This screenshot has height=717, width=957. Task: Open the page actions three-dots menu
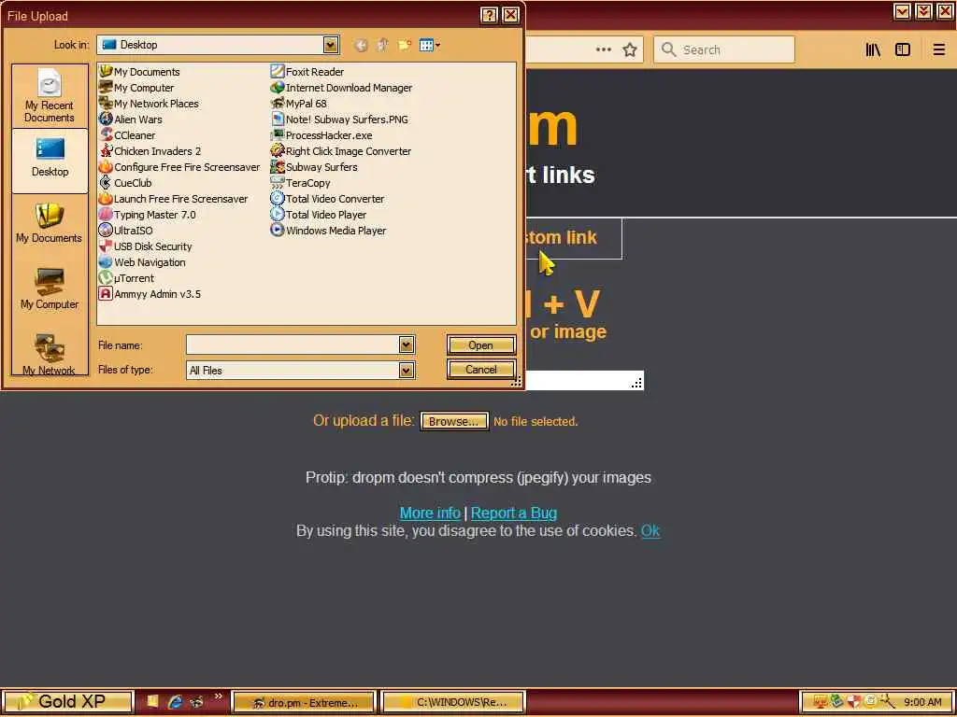coord(603,50)
